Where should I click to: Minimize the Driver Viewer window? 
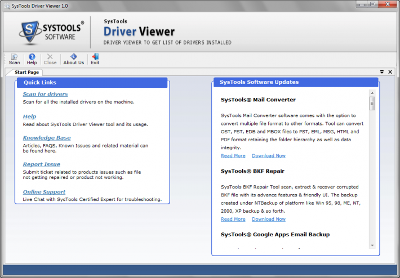point(362,4)
